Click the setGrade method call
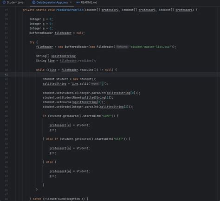 [x=63, y=107]
